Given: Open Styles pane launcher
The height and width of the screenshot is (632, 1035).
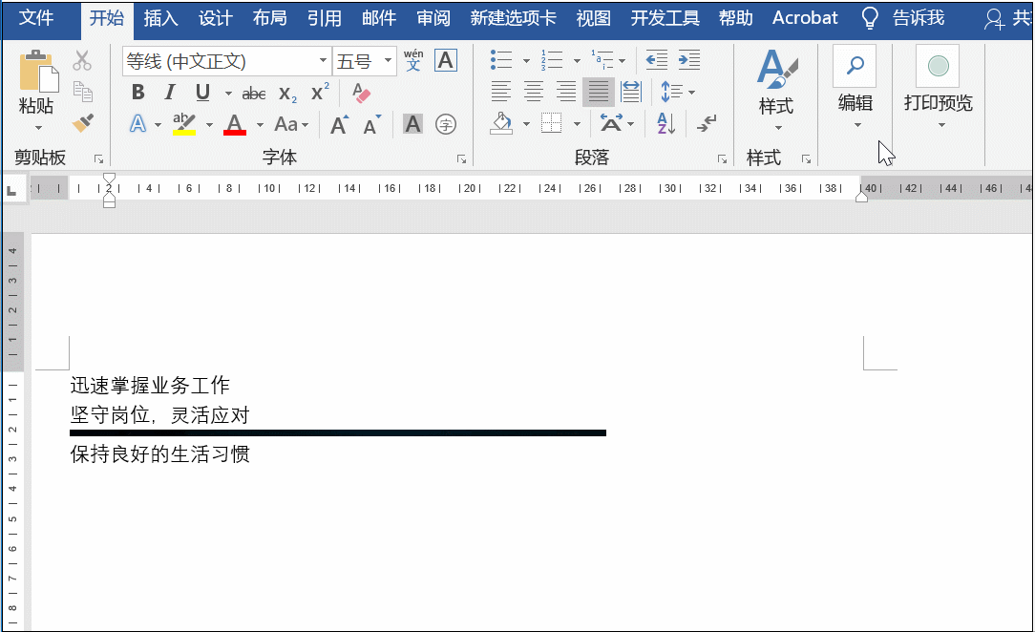Looking at the screenshot, I should tap(806, 159).
